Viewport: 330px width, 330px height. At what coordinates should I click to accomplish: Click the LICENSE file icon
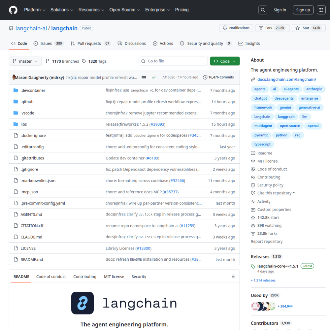[16, 248]
